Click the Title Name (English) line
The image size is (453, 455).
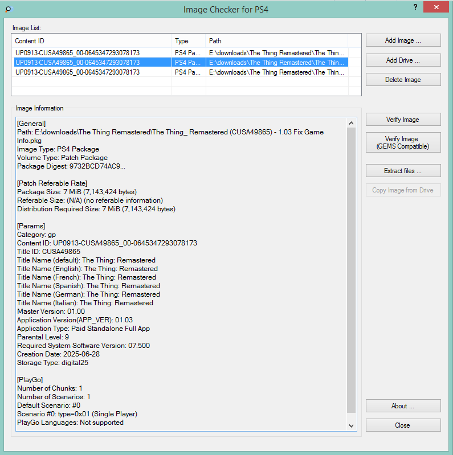coord(87,269)
